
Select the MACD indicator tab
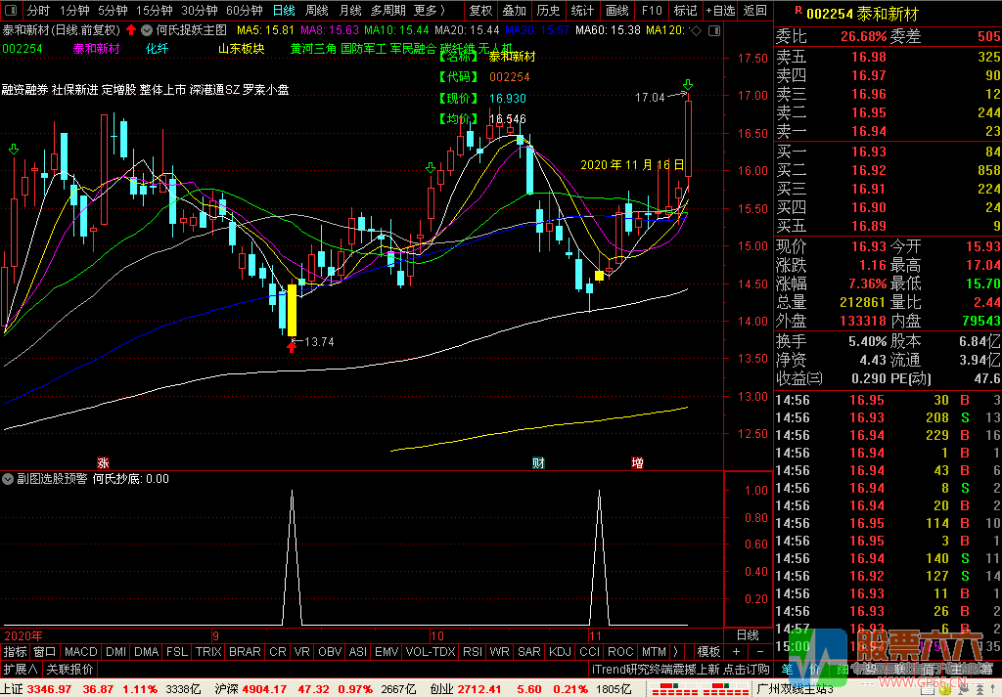[81, 652]
